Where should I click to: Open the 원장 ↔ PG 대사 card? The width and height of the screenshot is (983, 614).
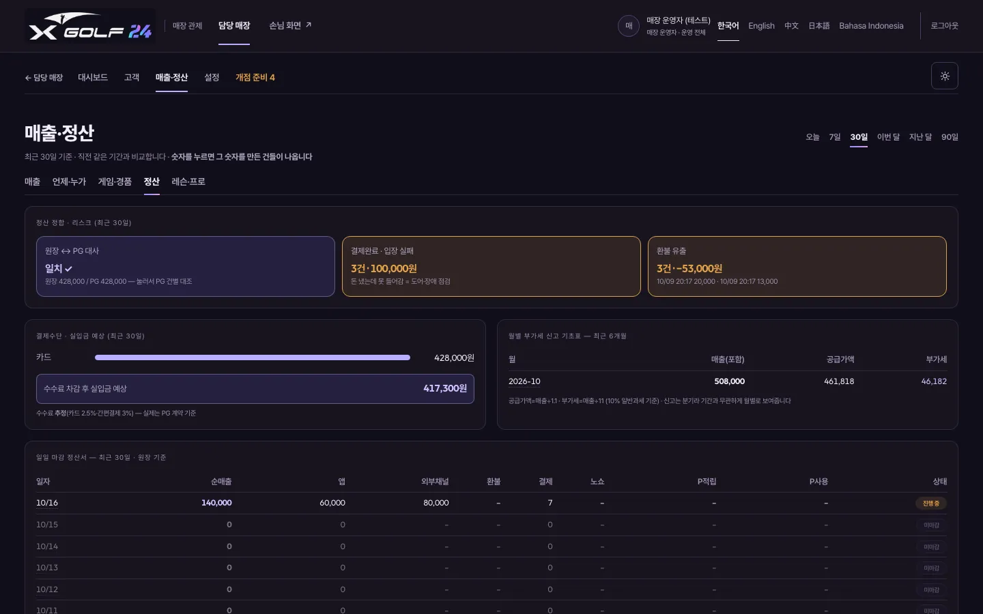186,266
